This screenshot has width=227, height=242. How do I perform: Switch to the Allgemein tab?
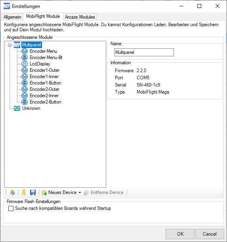pyautogui.click(x=12, y=17)
